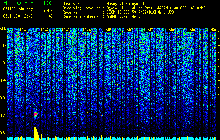Click the 1248 time marker
This screenshot has height=140, width=220.
pyautogui.click(x=170, y=30)
